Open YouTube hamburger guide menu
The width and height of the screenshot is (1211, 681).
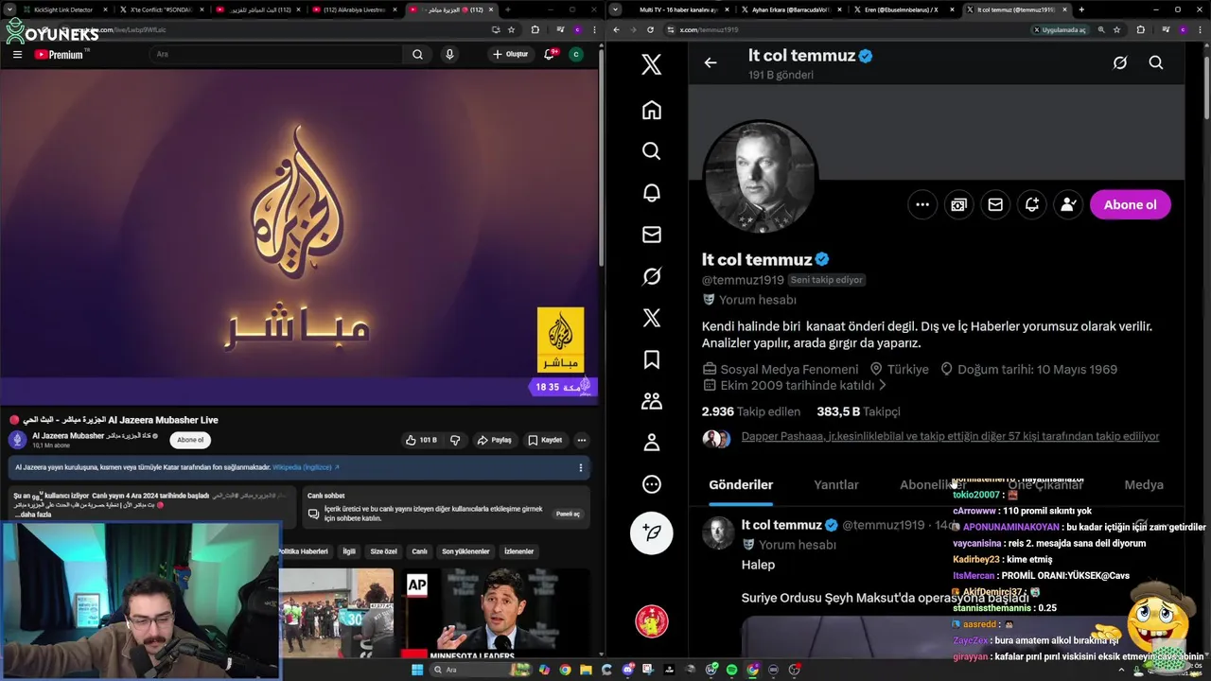(x=17, y=54)
